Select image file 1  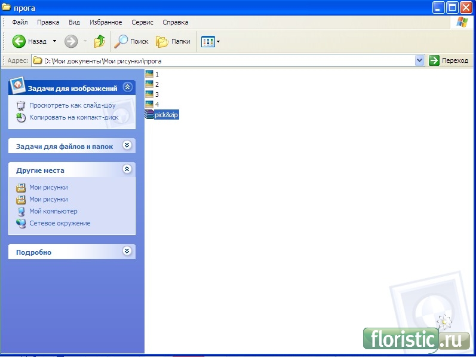(x=156, y=74)
